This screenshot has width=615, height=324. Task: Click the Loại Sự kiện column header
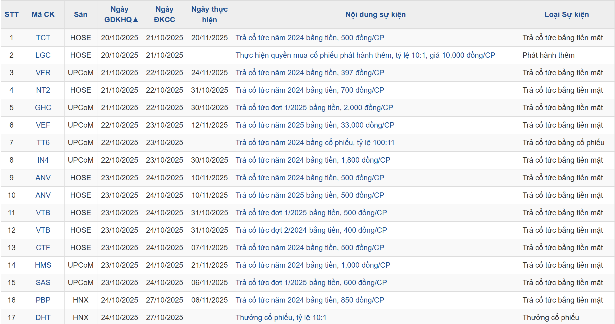(567, 15)
